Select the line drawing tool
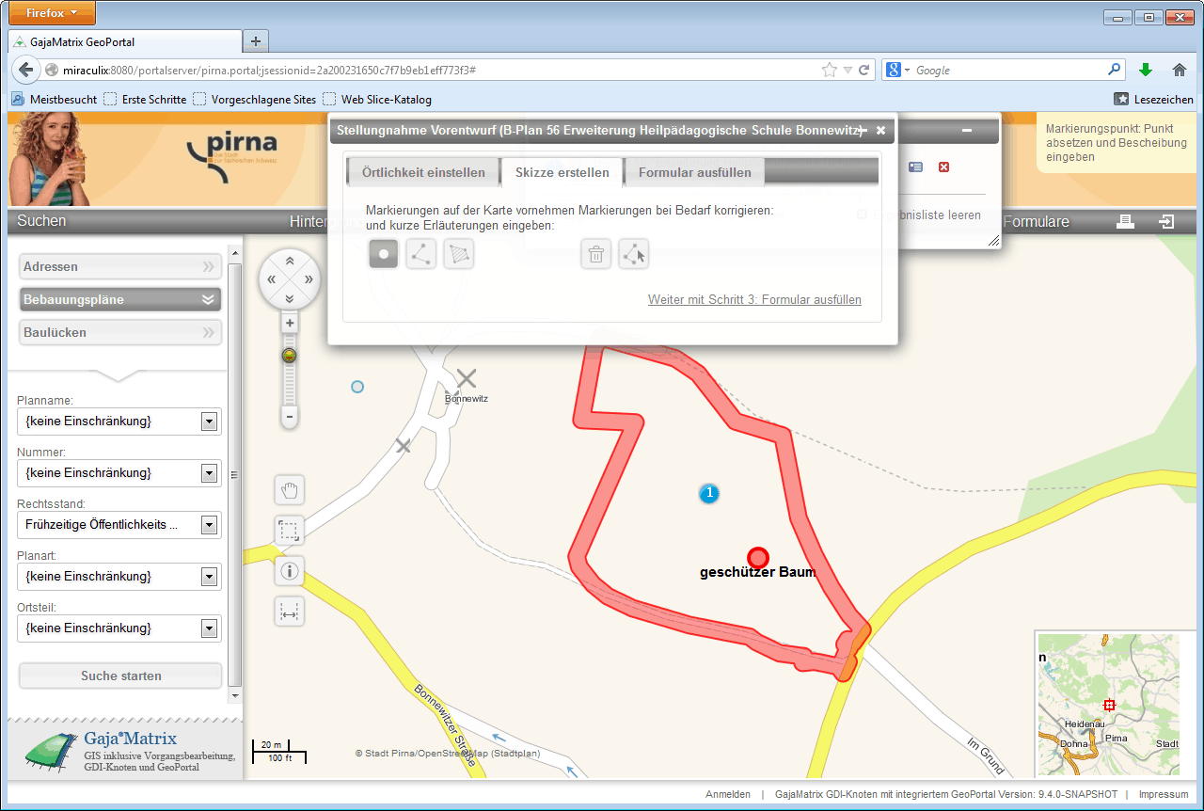Image resolution: width=1204 pixels, height=811 pixels. (x=421, y=254)
